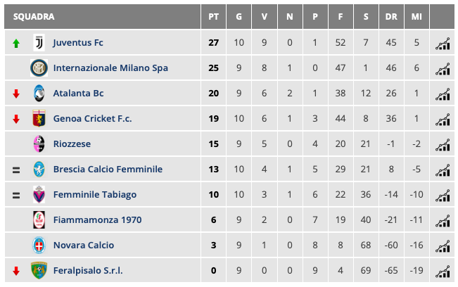Click the Internazionale Milano crest icon
Image resolution: width=458 pixels, height=287 pixels.
tap(39, 68)
